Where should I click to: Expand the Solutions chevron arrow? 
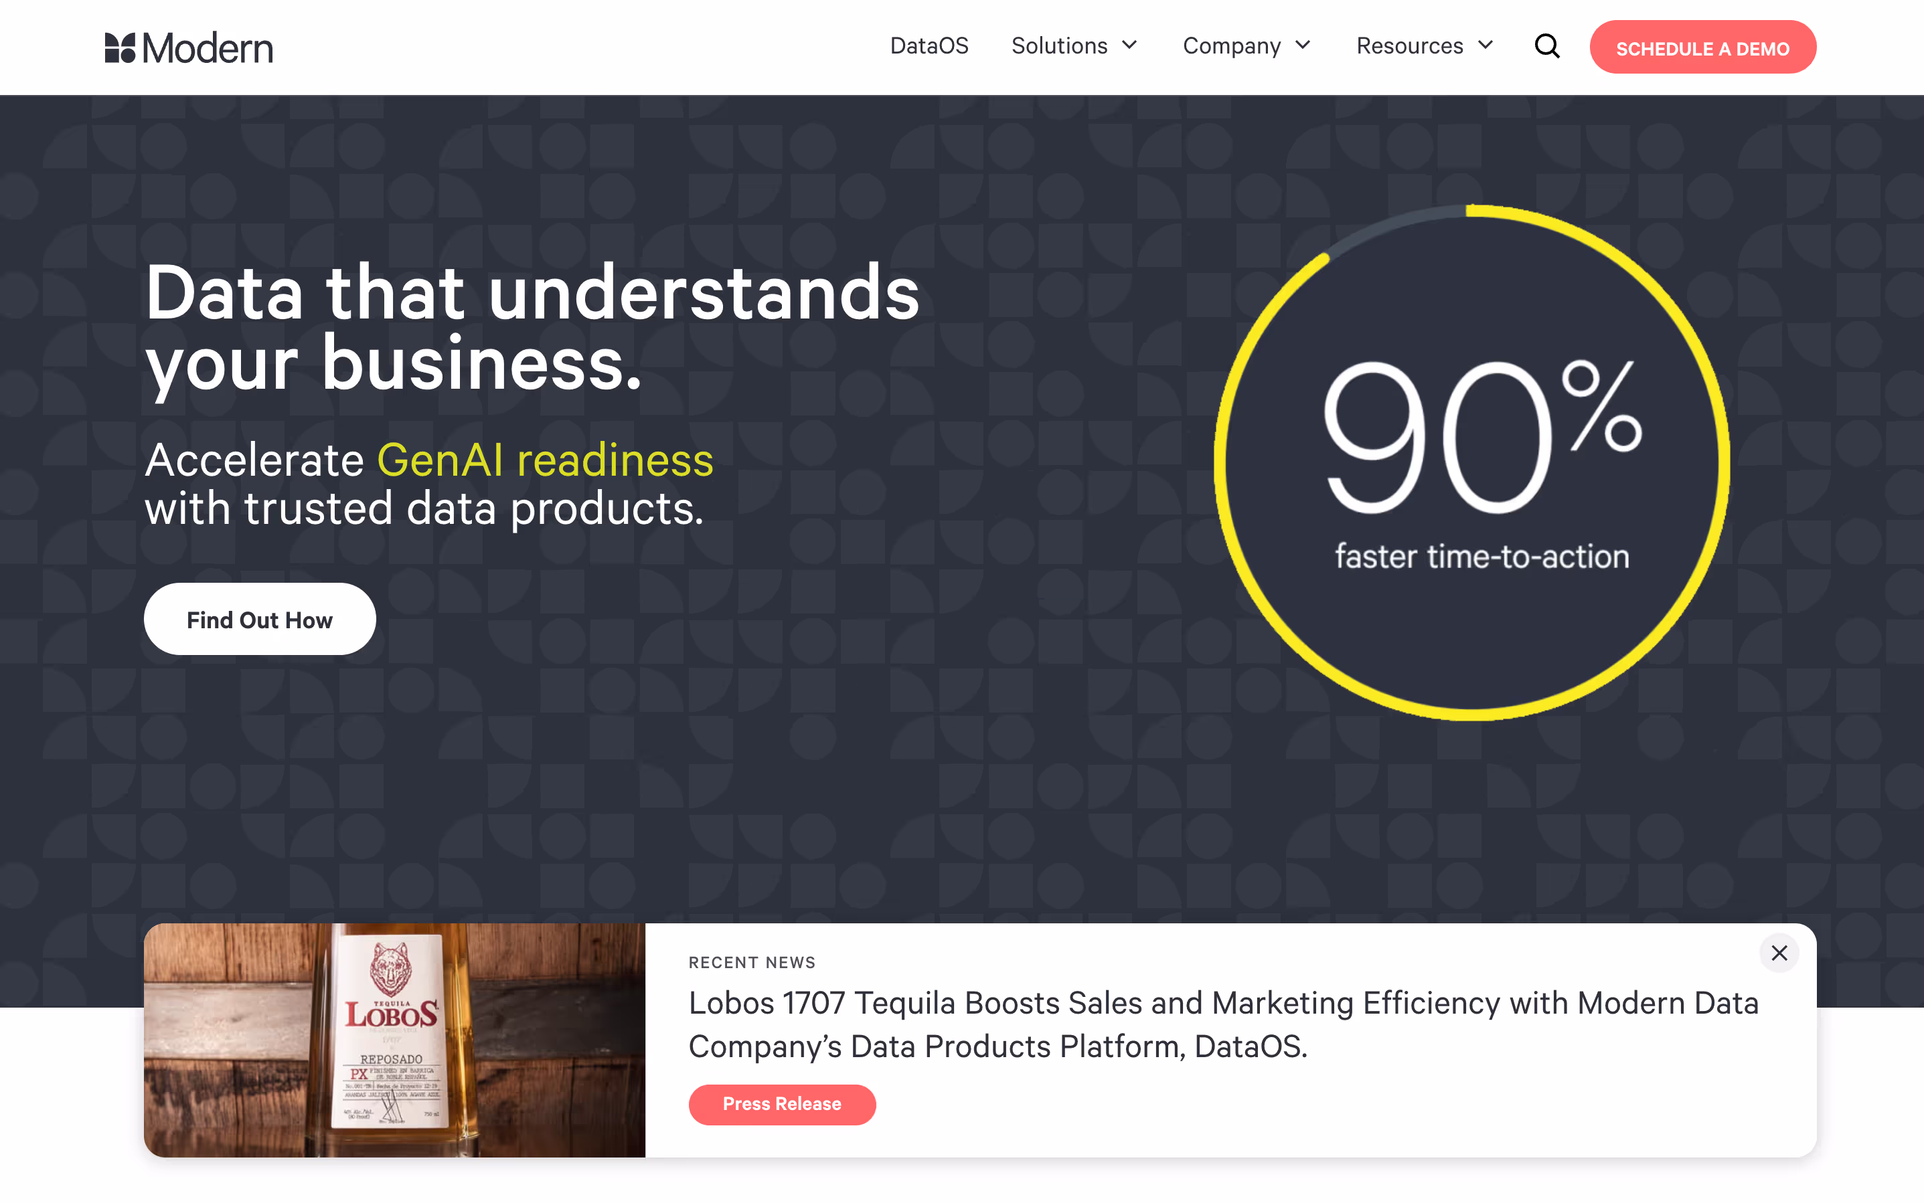(x=1129, y=45)
